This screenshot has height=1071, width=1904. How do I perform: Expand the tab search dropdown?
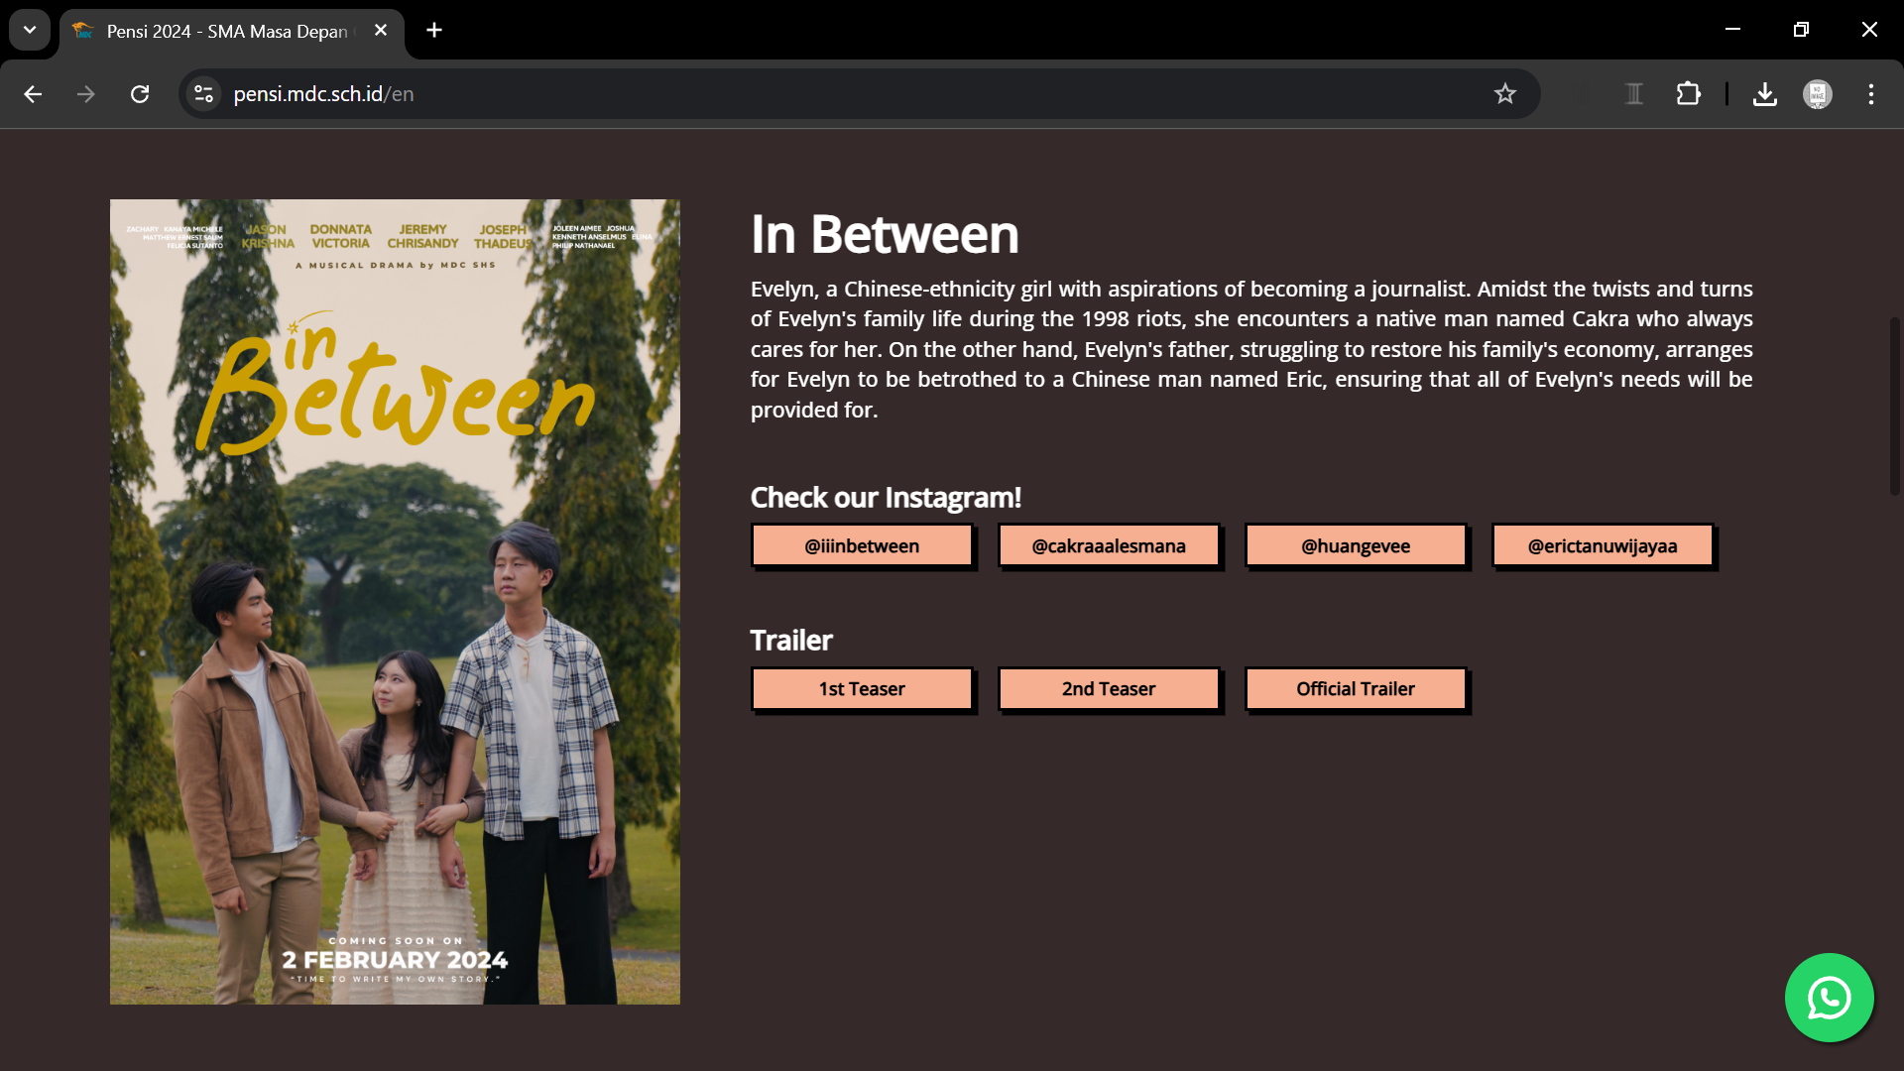[x=30, y=30]
